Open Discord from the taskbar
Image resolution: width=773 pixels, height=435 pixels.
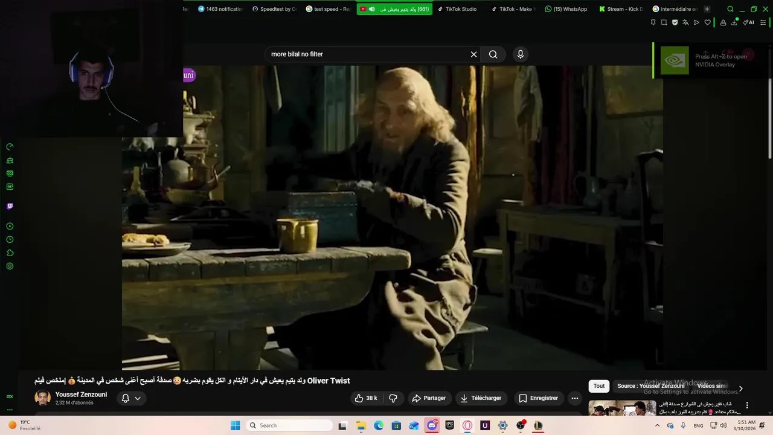point(432,425)
